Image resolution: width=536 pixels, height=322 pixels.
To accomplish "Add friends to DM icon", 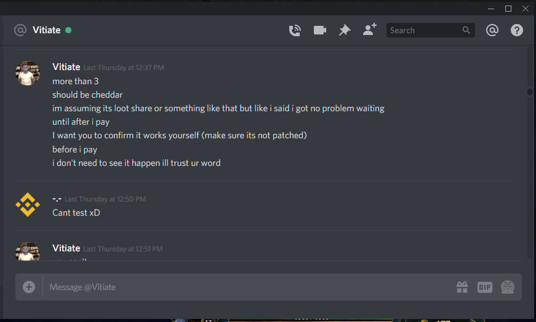I will [x=369, y=29].
